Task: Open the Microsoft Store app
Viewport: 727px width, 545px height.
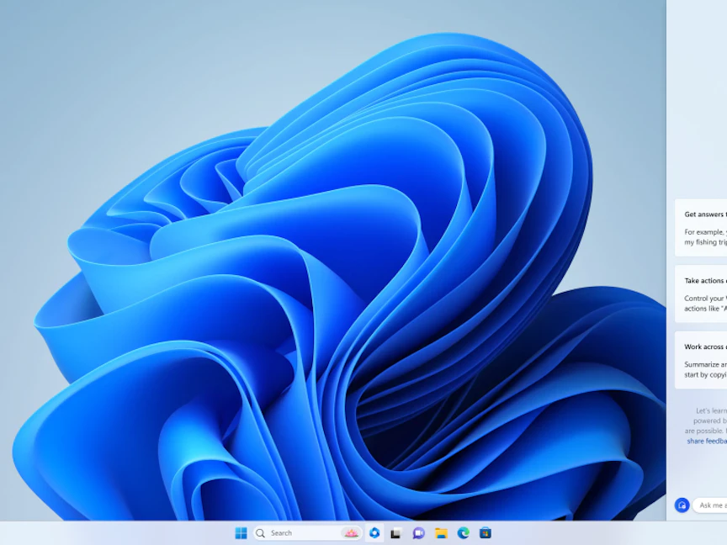Action: point(486,532)
